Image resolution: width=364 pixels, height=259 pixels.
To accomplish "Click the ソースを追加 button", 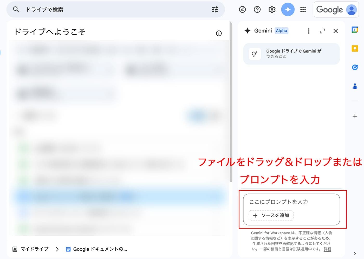I will (271, 215).
